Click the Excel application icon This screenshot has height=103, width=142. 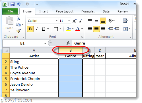pos(5,4)
